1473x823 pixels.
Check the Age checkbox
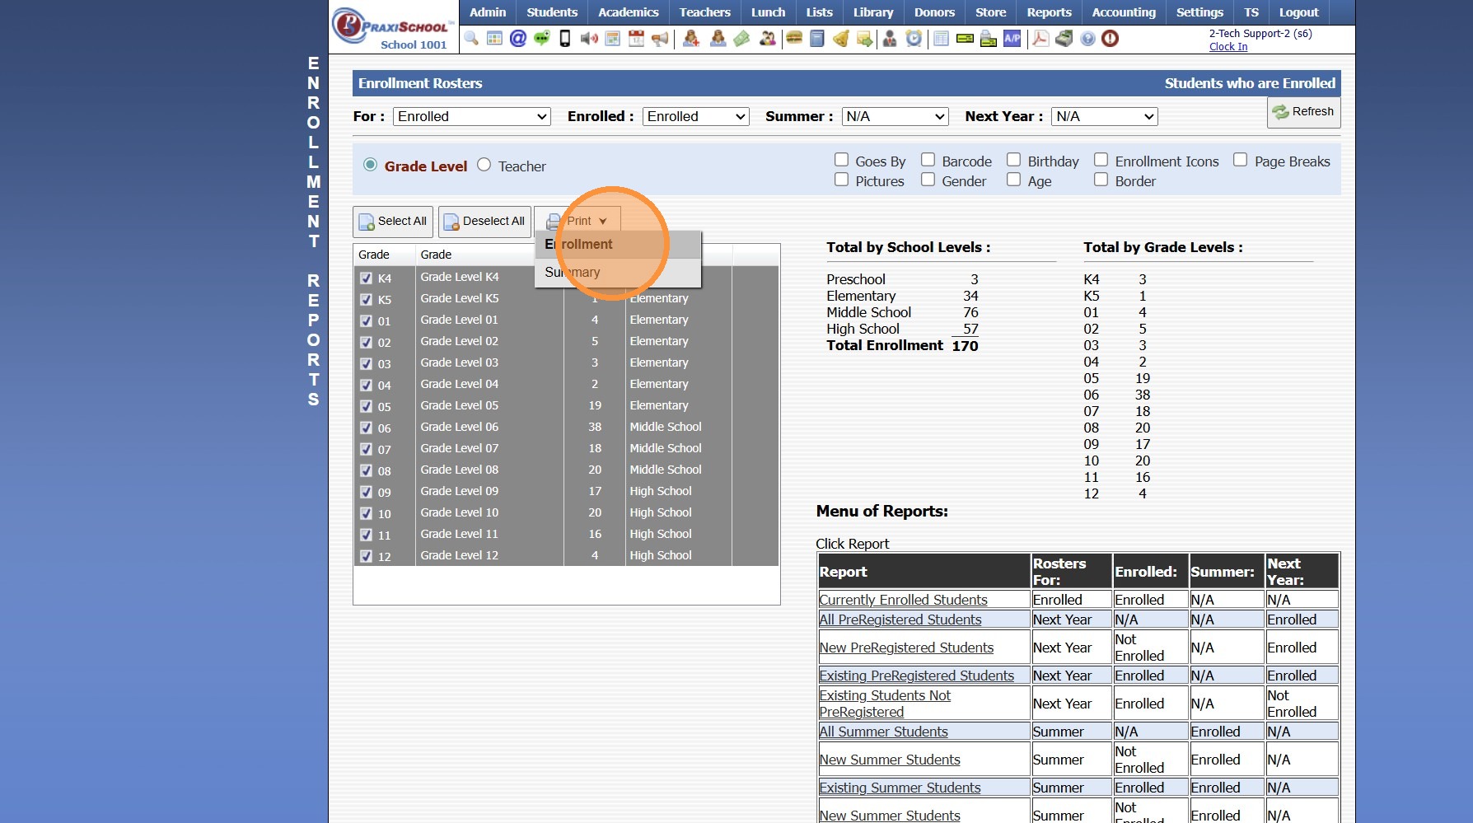pyautogui.click(x=1013, y=180)
